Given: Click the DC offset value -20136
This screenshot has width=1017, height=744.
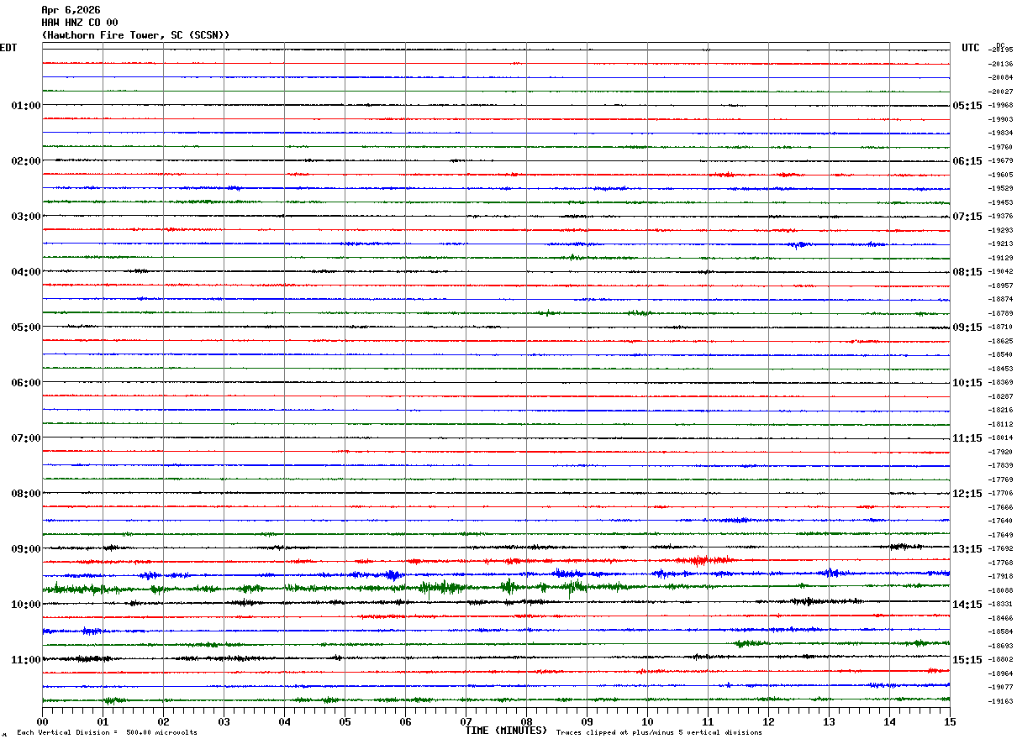Looking at the screenshot, I should click(x=1001, y=64).
